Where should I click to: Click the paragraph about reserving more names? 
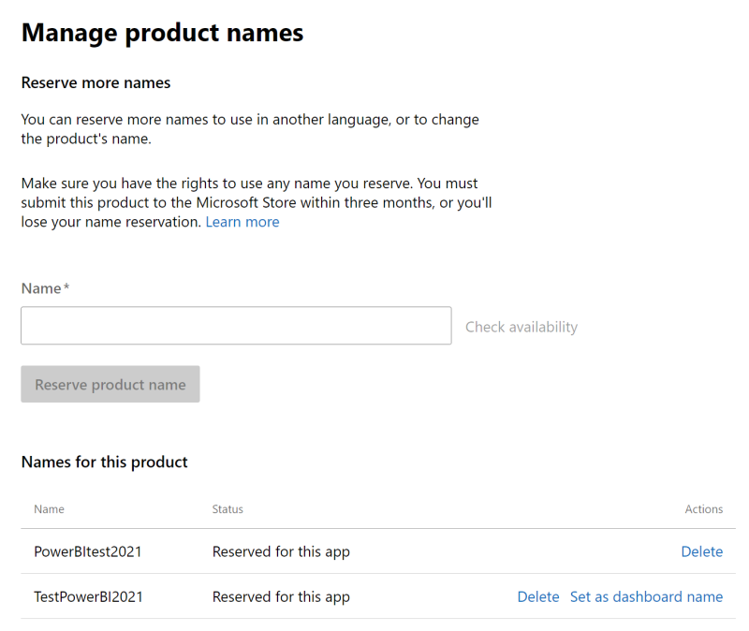click(249, 129)
